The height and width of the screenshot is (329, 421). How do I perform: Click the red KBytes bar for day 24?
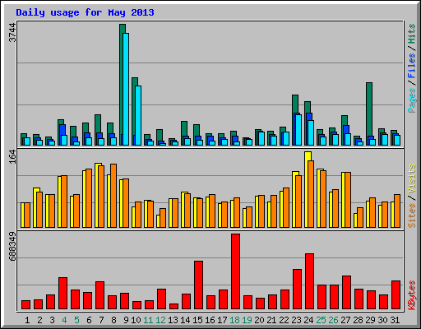click(309, 281)
